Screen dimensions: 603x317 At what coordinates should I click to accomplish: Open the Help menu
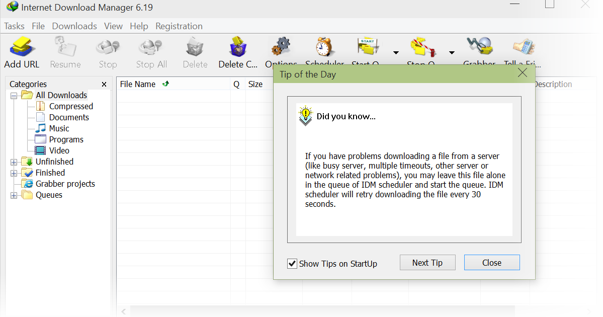click(139, 26)
